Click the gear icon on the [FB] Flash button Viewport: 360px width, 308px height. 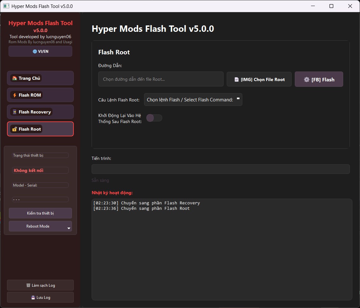click(x=306, y=79)
